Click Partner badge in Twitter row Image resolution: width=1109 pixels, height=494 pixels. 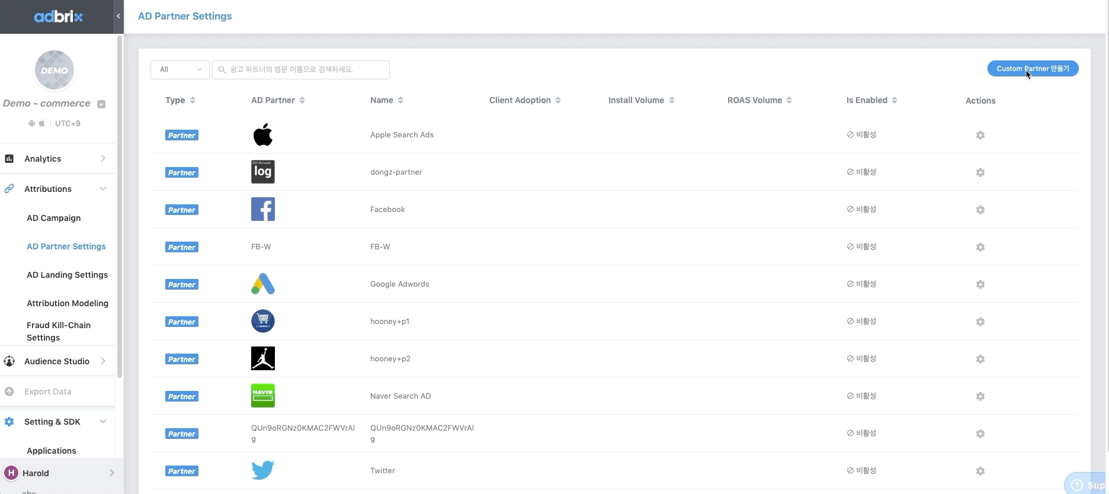point(182,471)
